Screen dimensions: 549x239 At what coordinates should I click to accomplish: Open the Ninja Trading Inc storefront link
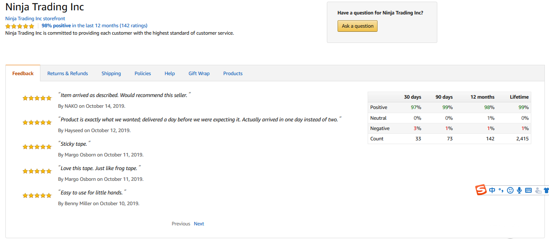coord(35,19)
